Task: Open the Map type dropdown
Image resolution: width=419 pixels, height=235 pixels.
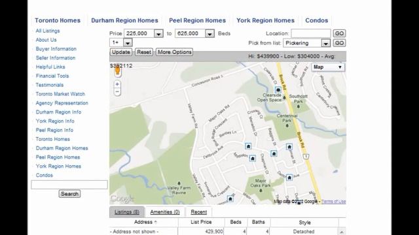Action: 328,67
